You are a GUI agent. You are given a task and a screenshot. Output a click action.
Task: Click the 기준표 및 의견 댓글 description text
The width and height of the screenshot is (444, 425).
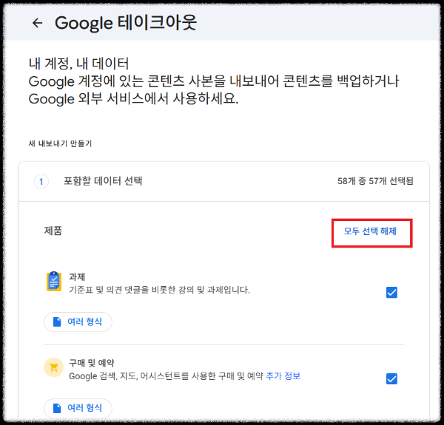pos(159,290)
